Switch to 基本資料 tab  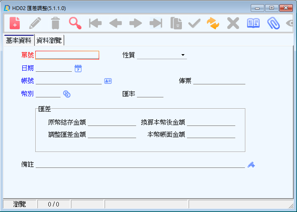coord(18,40)
